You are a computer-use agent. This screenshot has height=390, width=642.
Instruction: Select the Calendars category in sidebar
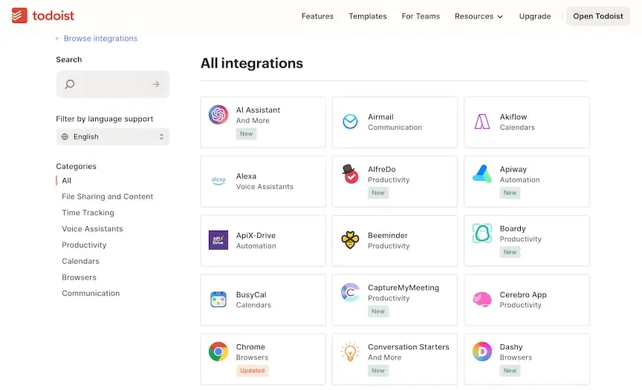(x=80, y=261)
